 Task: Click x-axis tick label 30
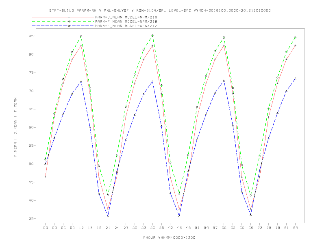click(135, 228)
